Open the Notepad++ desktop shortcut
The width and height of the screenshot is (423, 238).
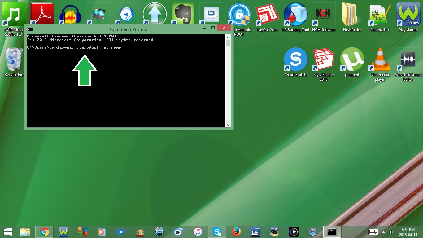point(380,17)
